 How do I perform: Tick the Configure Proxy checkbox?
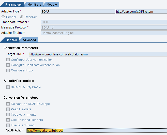tap(8, 70)
